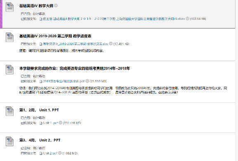
Task: Click document icon beside 基础英语IV 教学大纲
Action: (9, 7)
